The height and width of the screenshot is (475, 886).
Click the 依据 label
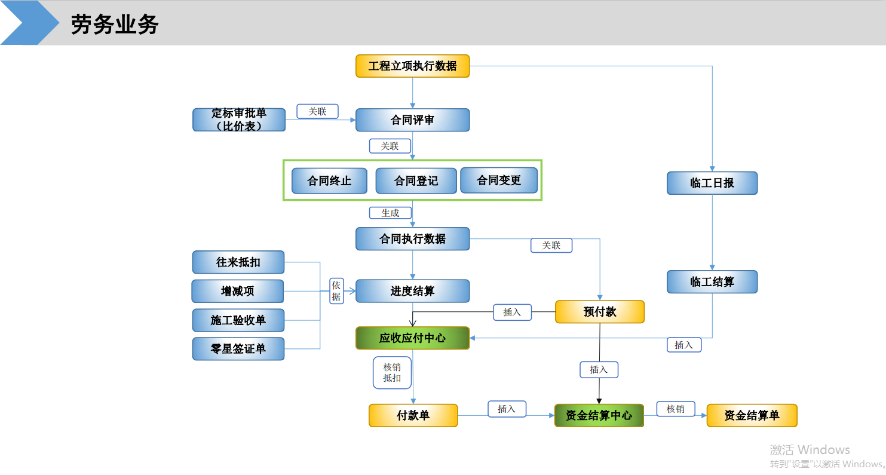[336, 291]
